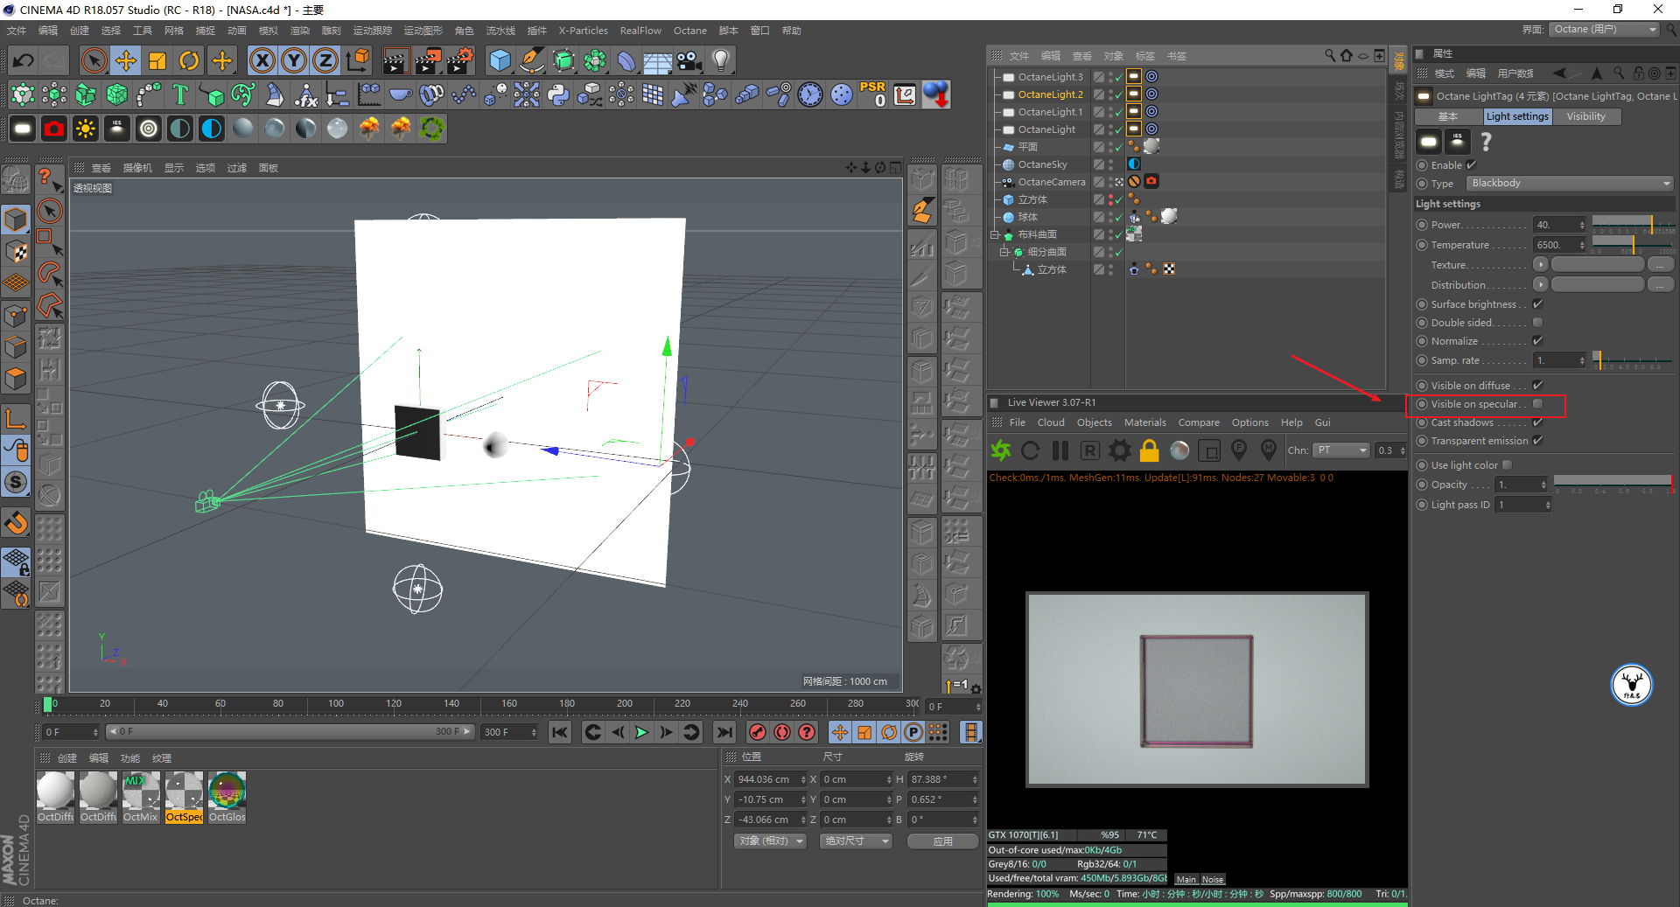Screen dimensions: 1680x907
Task: Click the question mark help icon in attributes
Action: pyautogui.click(x=1486, y=141)
